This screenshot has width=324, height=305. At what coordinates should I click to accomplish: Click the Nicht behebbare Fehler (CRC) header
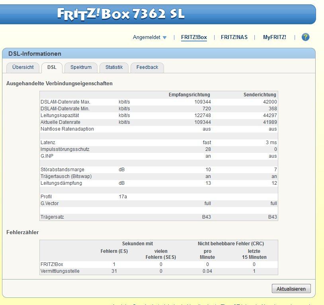[x=231, y=244]
